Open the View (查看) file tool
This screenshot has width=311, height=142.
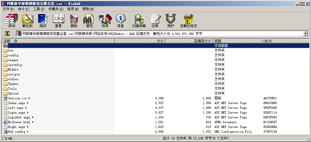point(58,21)
